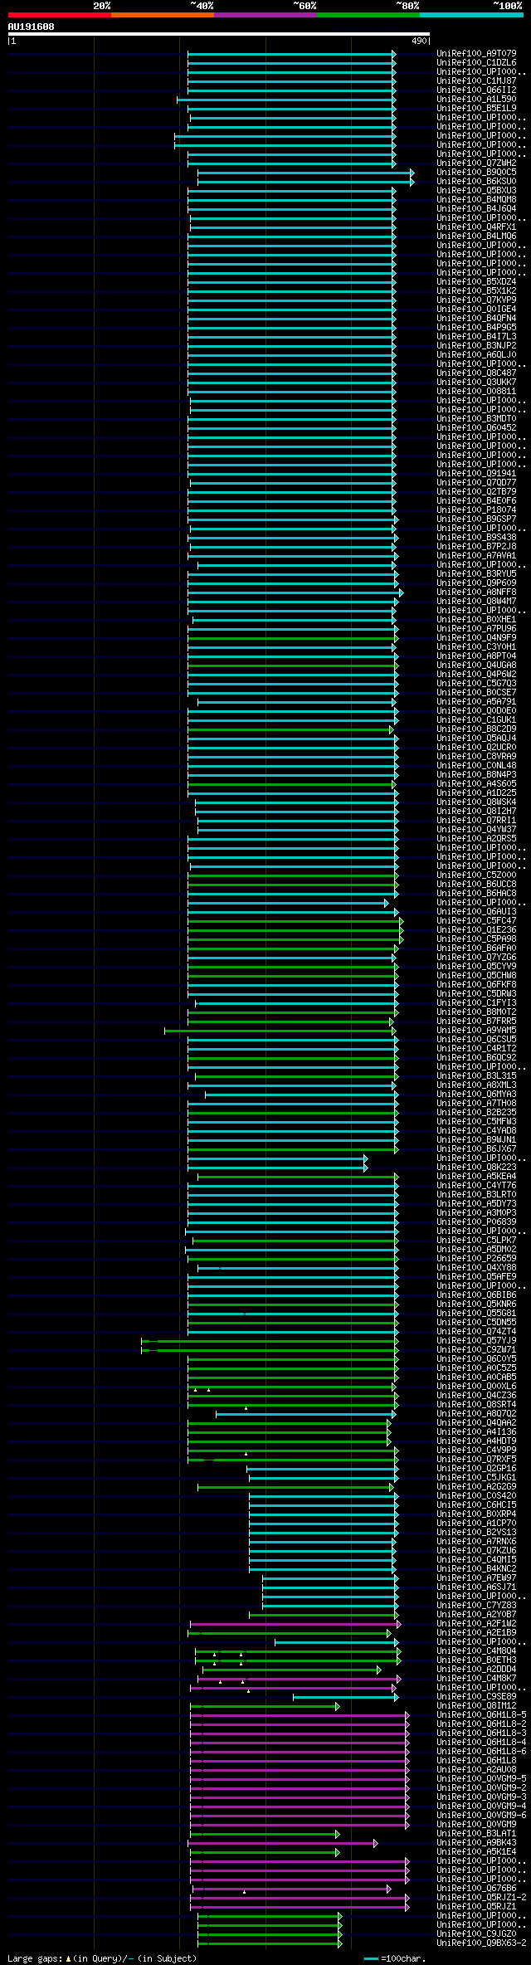Click the UniRef100_B7FRR5 label

pyautogui.click(x=476, y=1021)
